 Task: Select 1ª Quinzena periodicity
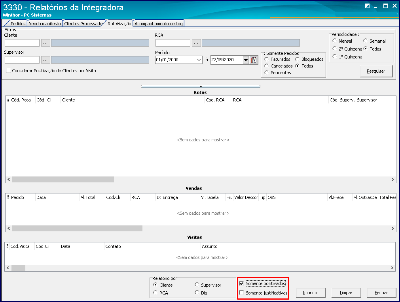(334, 56)
